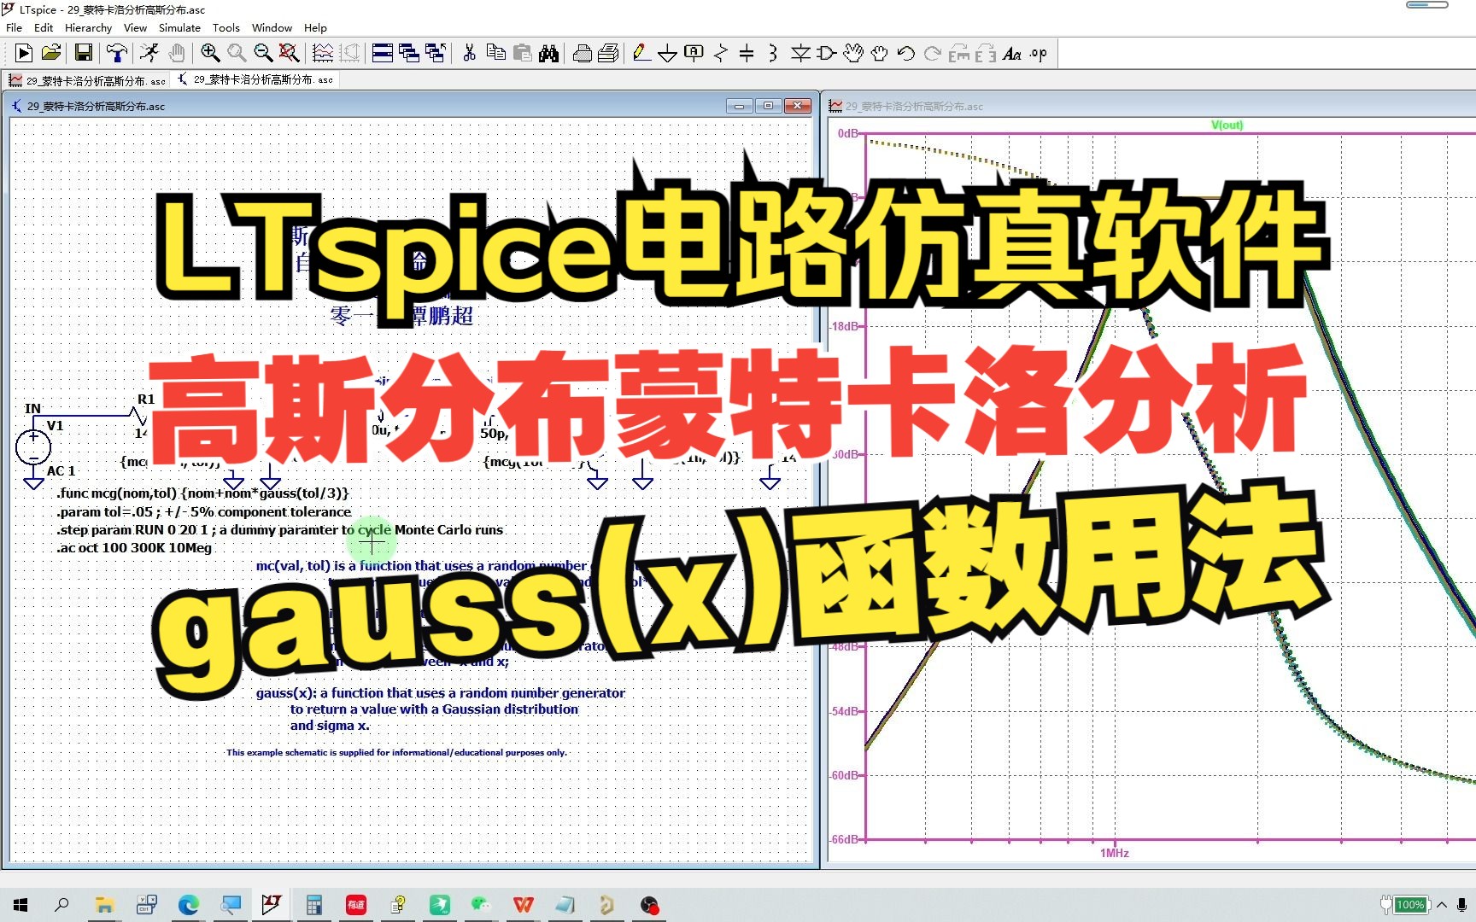Select the Zoom In magnifier
Screen dimensions: 1476x922
pos(210,53)
